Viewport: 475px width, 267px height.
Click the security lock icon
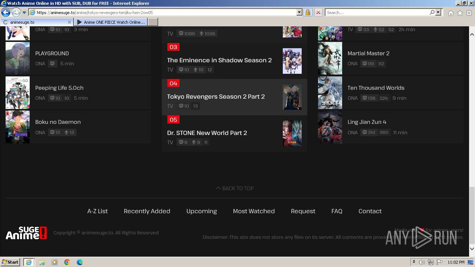point(308,12)
